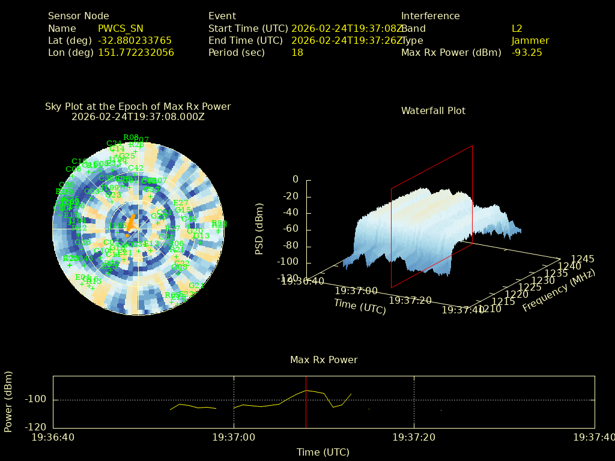Click the sensor name value PWCS_SN
This screenshot has width=615, height=461.
(120, 28)
